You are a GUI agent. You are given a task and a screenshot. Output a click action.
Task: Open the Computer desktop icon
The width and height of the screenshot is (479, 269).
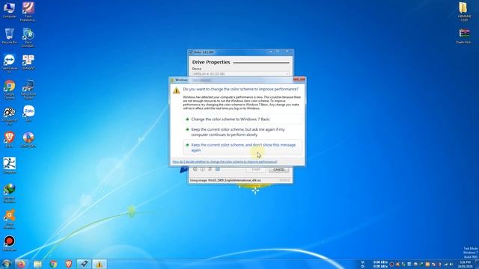click(x=9, y=10)
